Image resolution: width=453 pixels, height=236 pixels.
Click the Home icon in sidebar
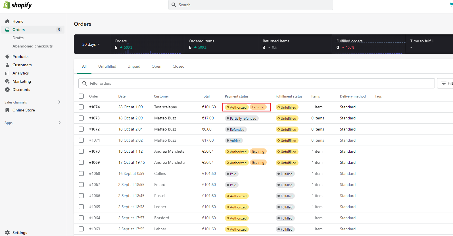[7, 21]
